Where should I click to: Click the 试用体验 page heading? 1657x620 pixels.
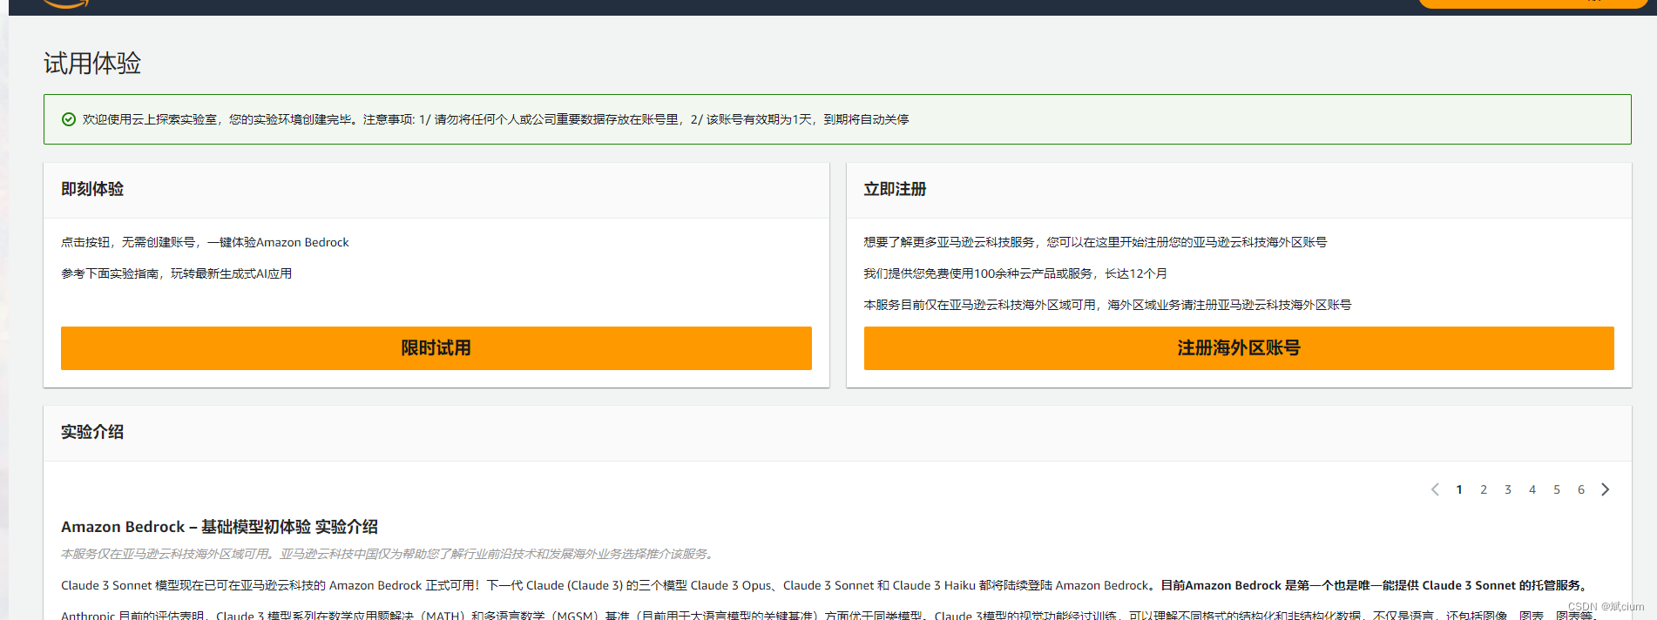click(x=92, y=63)
